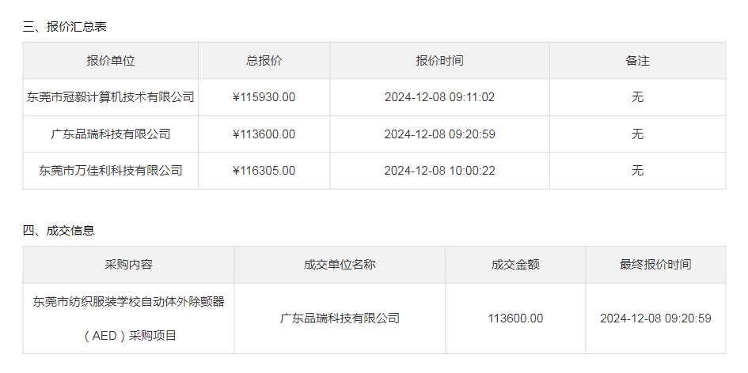Viewport: 748px width, 373px height.
Task: Click 东莞市冠毅计算机技术有限公司 company name
Action: 110,97
